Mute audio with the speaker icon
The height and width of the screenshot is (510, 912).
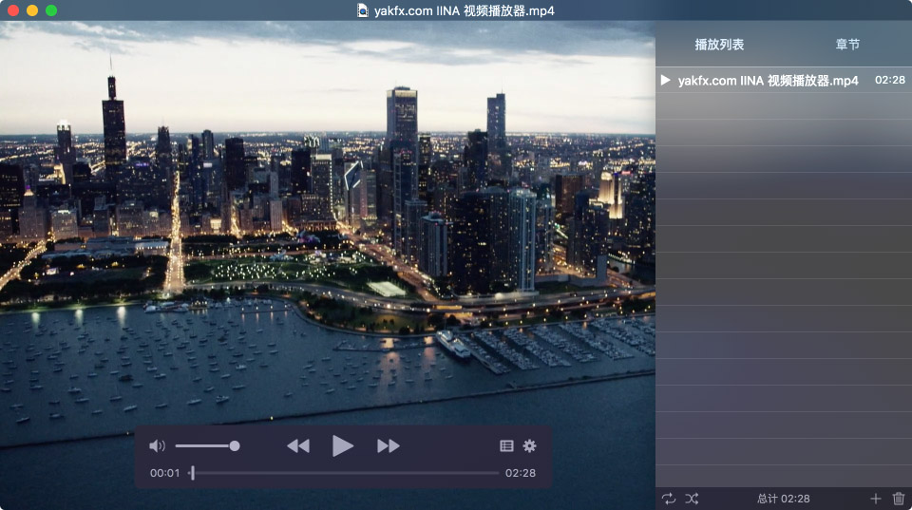pos(157,446)
